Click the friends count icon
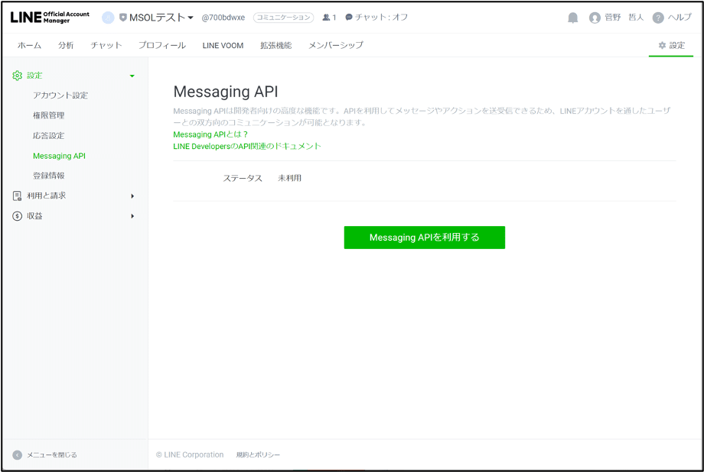This screenshot has height=472, width=704. [326, 18]
